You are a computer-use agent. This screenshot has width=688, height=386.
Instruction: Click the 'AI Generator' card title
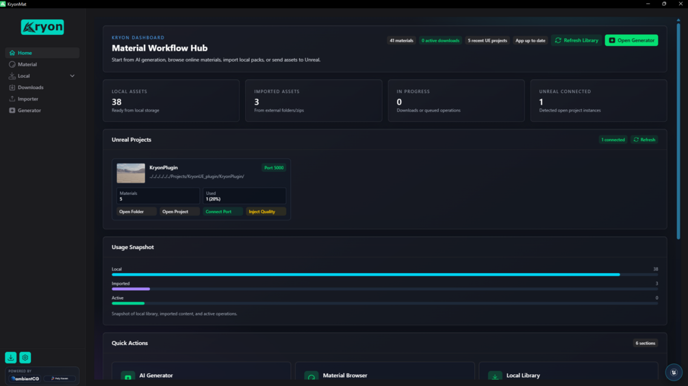click(156, 376)
